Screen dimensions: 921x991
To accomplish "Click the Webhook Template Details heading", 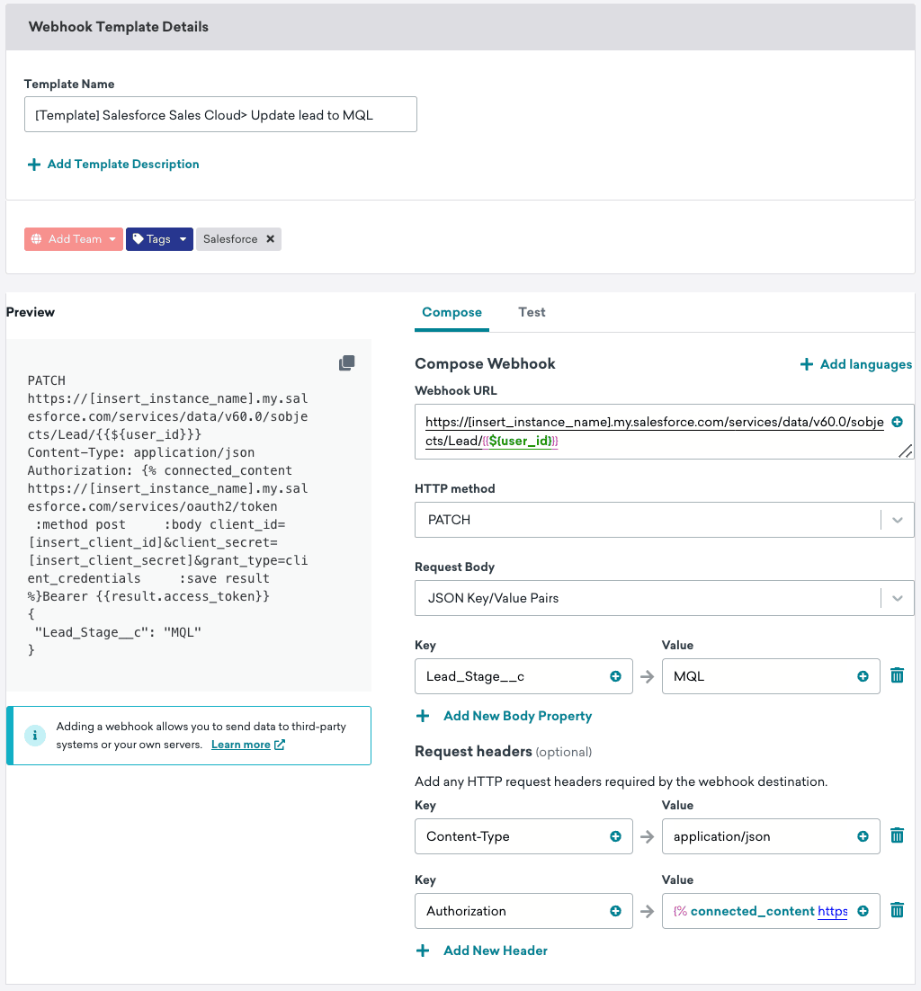I will [x=118, y=27].
